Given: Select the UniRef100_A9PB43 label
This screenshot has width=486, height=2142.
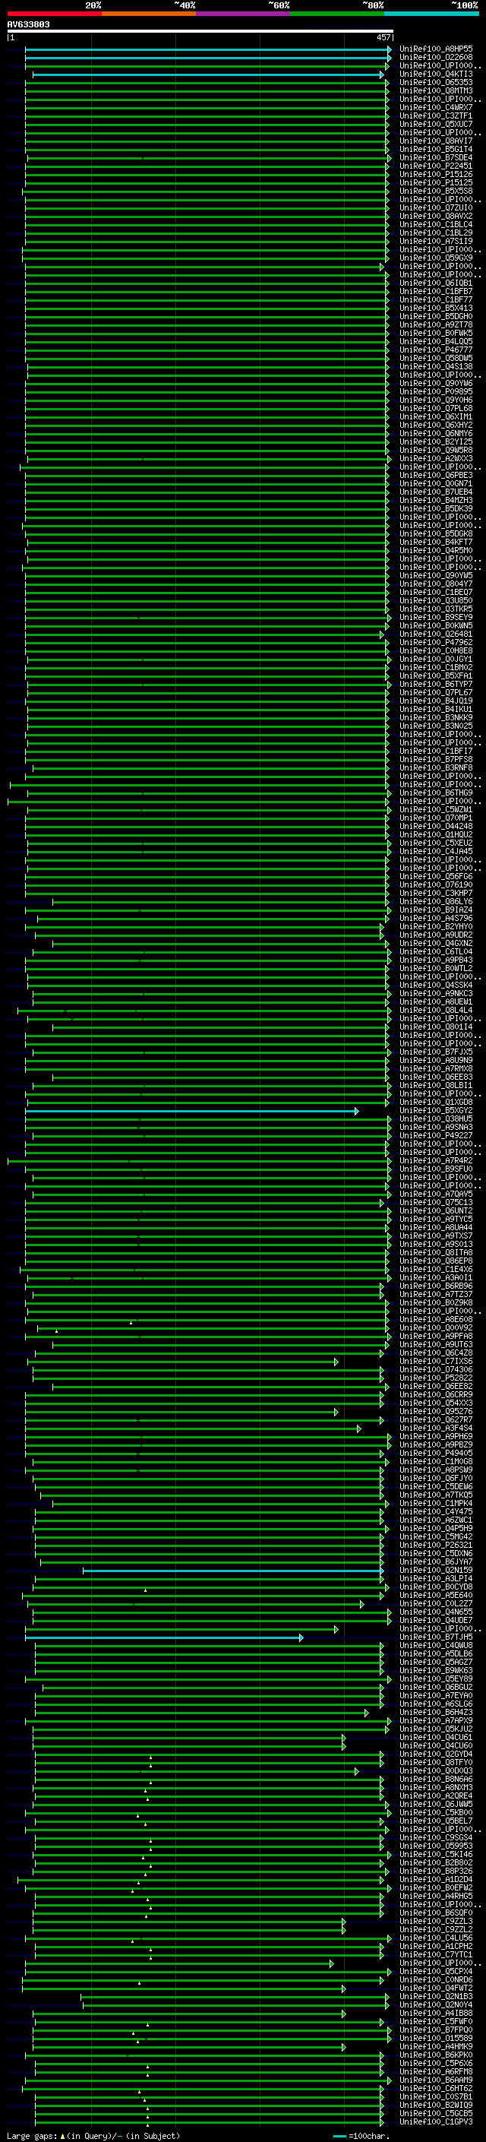Looking at the screenshot, I should tap(435, 960).
